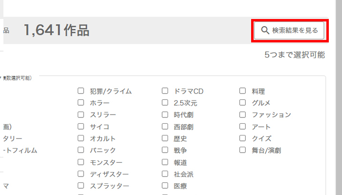Select the スリラー checkbox
342x195 pixels.
[x=81, y=115]
